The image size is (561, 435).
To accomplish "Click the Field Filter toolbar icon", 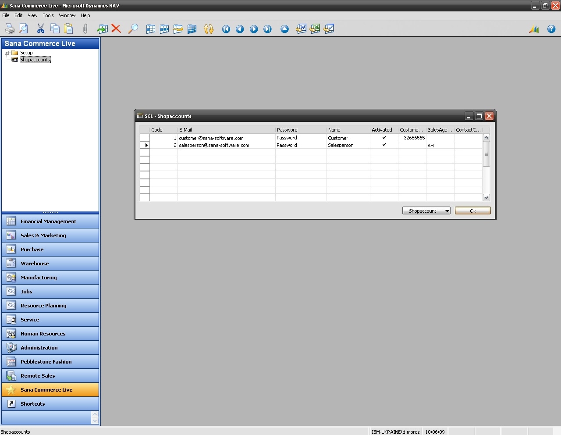I will pos(150,29).
